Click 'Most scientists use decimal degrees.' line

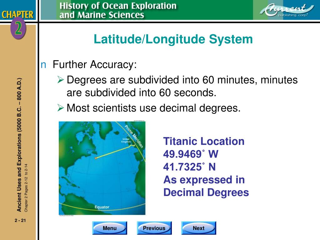pos(153,108)
